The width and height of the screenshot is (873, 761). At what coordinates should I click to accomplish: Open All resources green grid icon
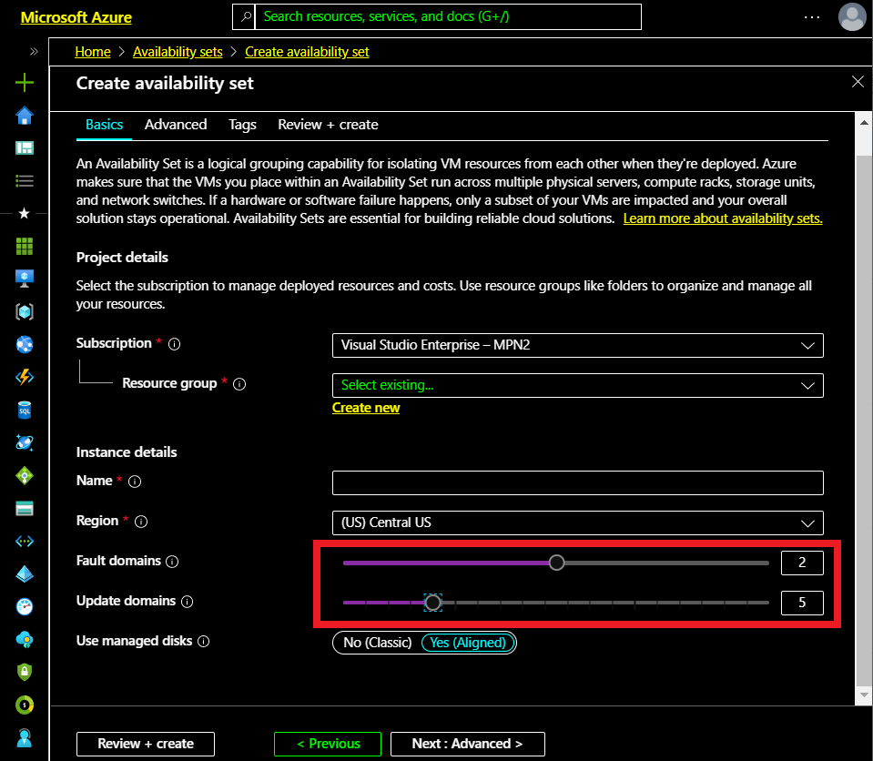25,246
